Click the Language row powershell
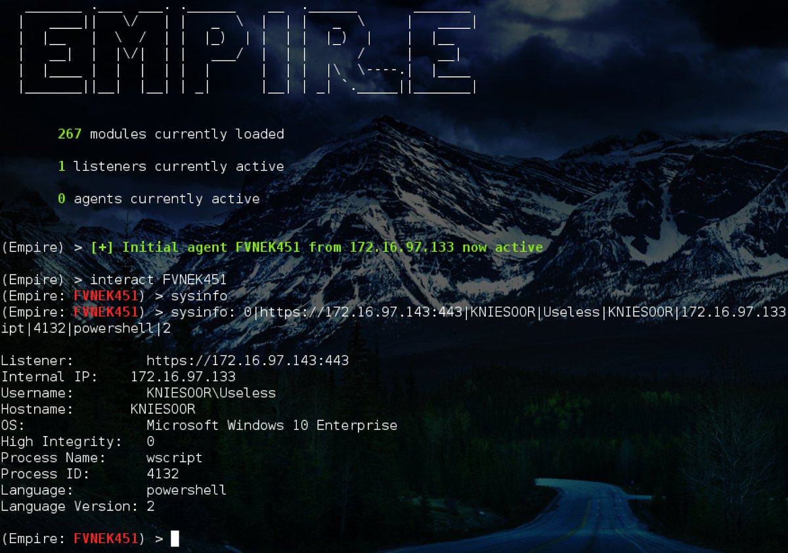Viewport: 788px width, 553px height. [x=114, y=490]
